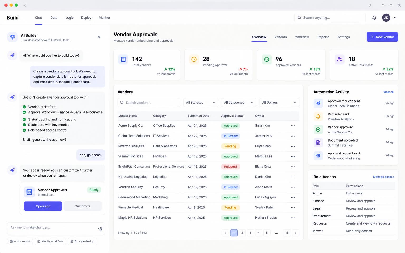
Task: Open the Workflow tab
Action: 302,37
